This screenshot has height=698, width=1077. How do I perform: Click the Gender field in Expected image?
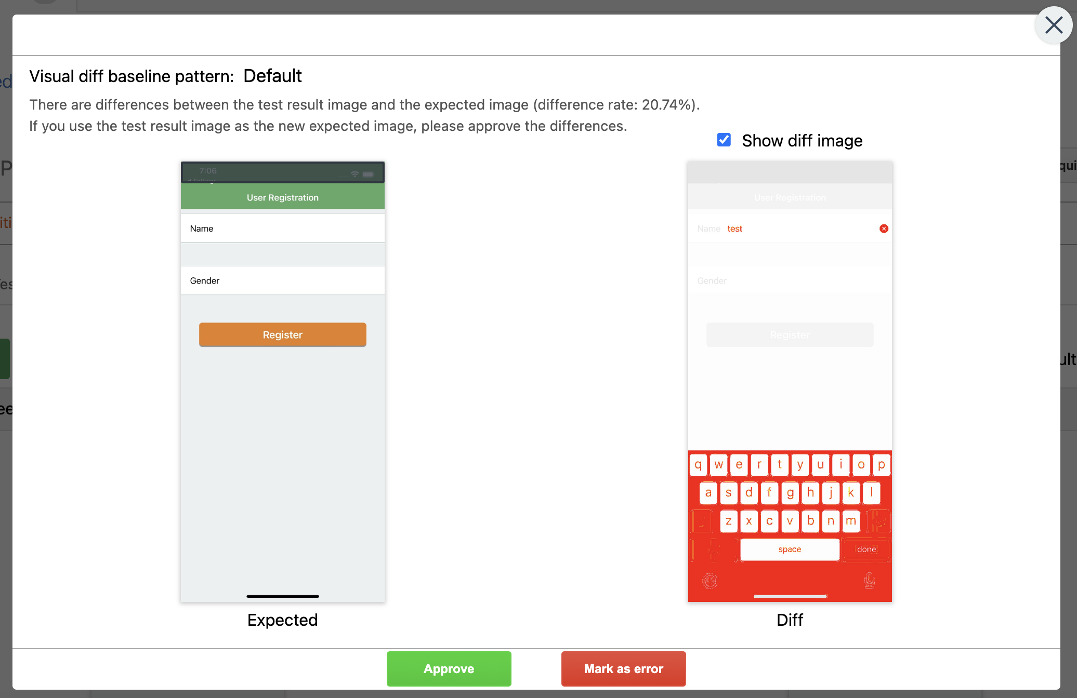[282, 280]
